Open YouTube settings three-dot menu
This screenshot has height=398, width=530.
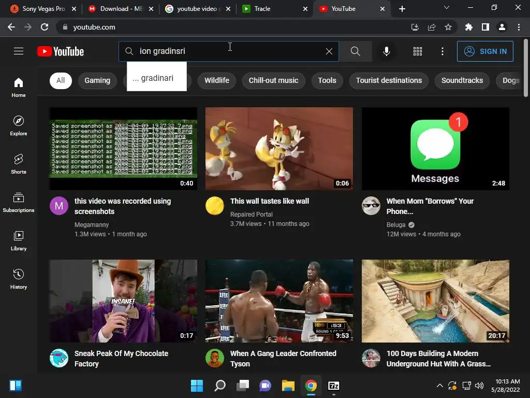tap(442, 51)
